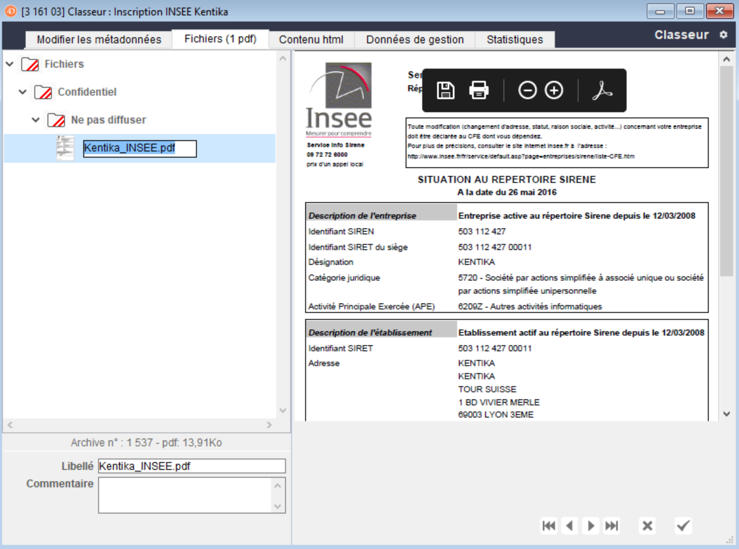The height and width of the screenshot is (549, 739).
Task: Cancel changes with the X icon
Action: (647, 526)
